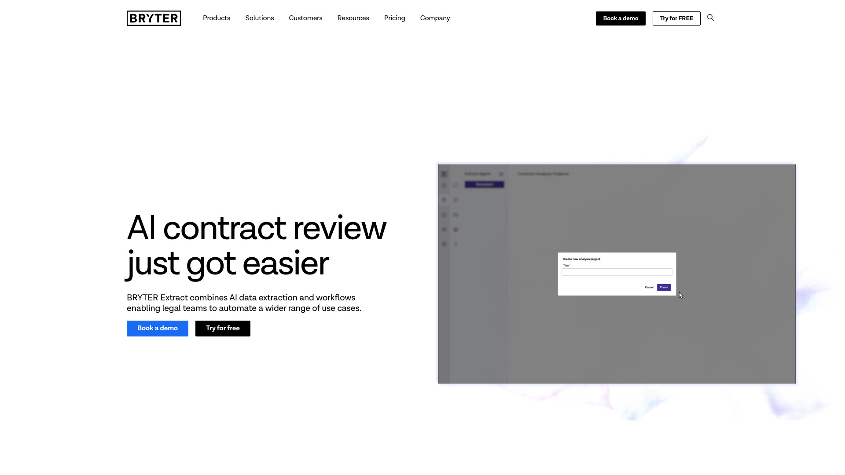Expand the Solutions navigation menu

pyautogui.click(x=259, y=18)
